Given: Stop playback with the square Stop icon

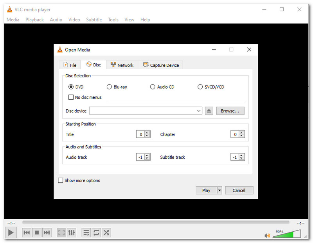Looking at the screenshot, I should pyautogui.click(x=37, y=233).
